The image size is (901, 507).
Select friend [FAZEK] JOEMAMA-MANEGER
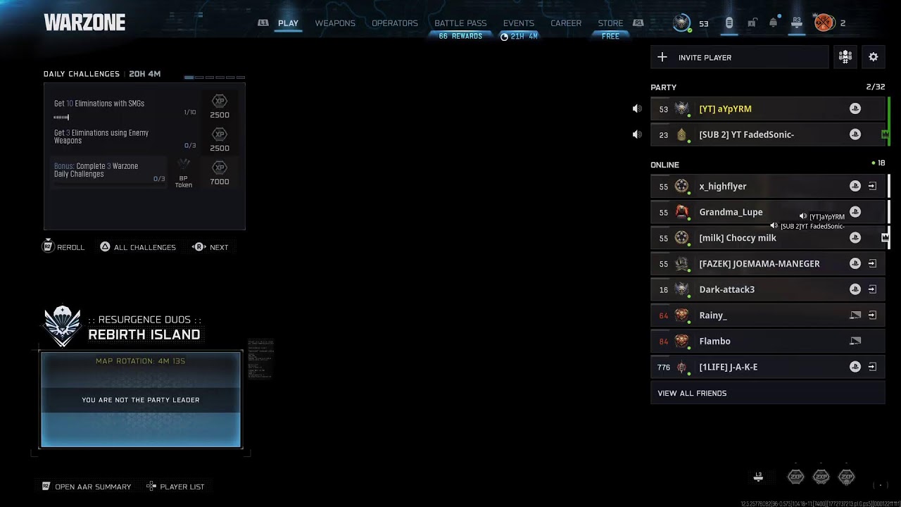[x=768, y=263]
